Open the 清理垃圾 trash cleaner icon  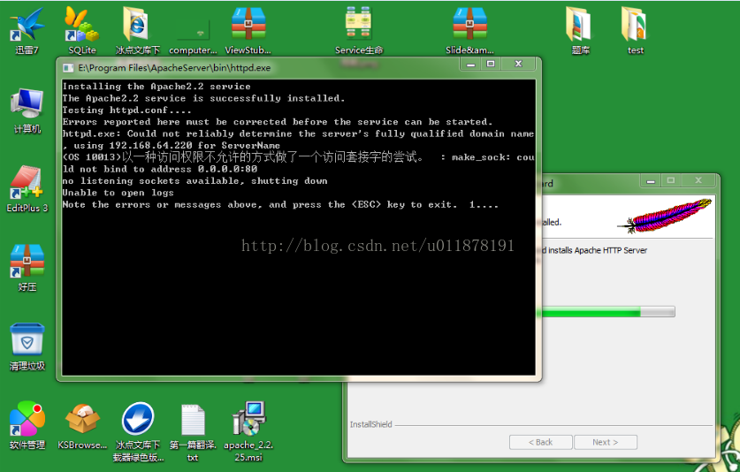point(27,346)
